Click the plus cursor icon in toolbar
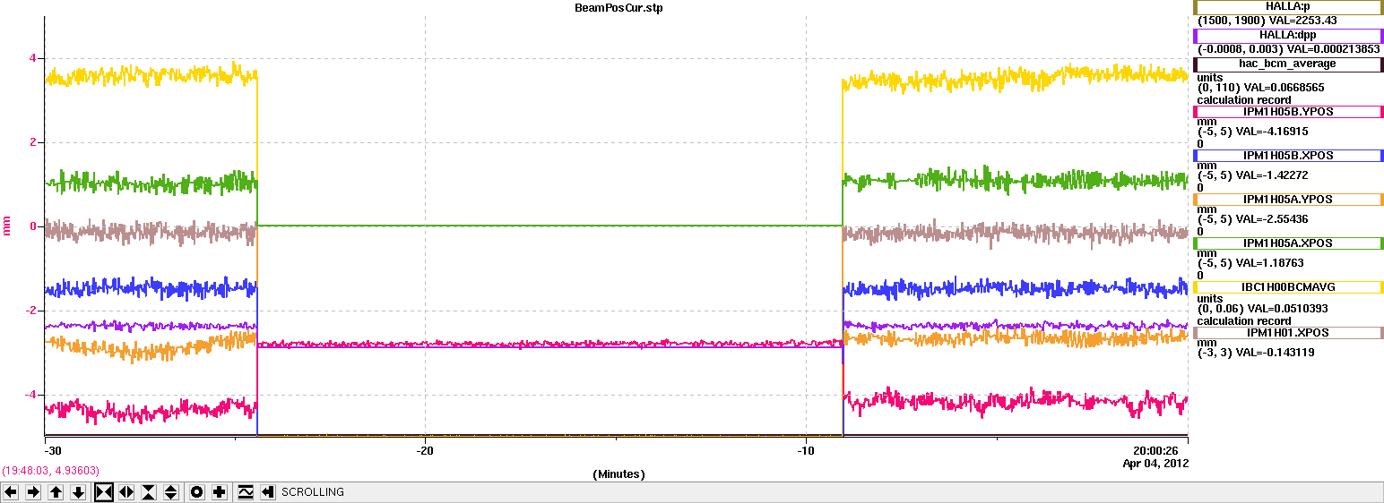The width and height of the screenshot is (1384, 503). (219, 492)
